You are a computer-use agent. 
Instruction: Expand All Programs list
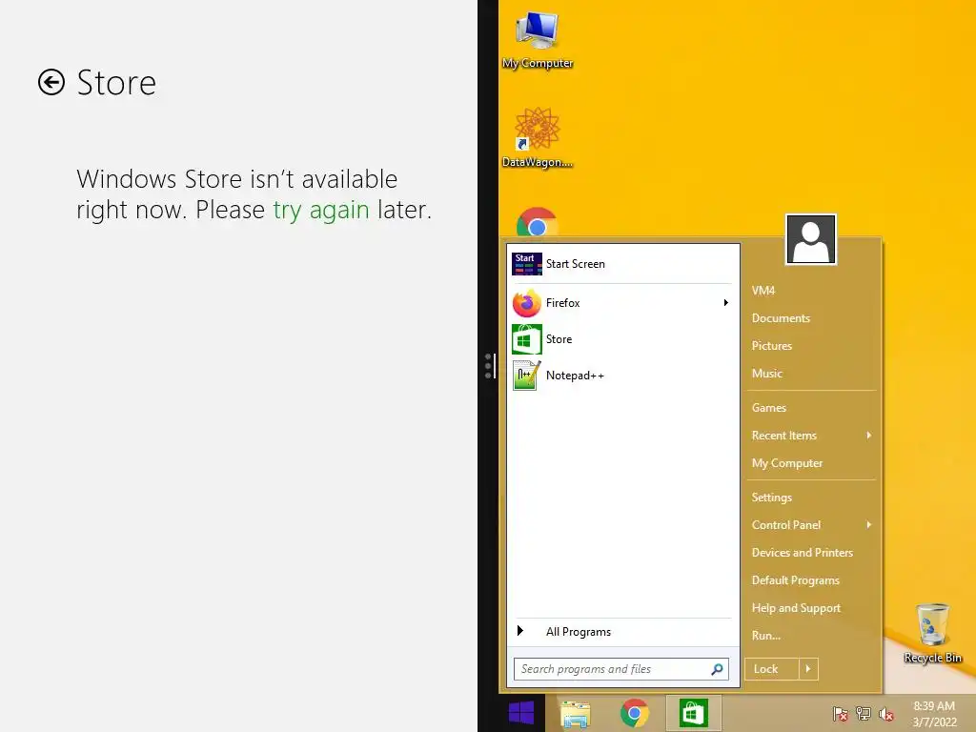[x=623, y=632]
